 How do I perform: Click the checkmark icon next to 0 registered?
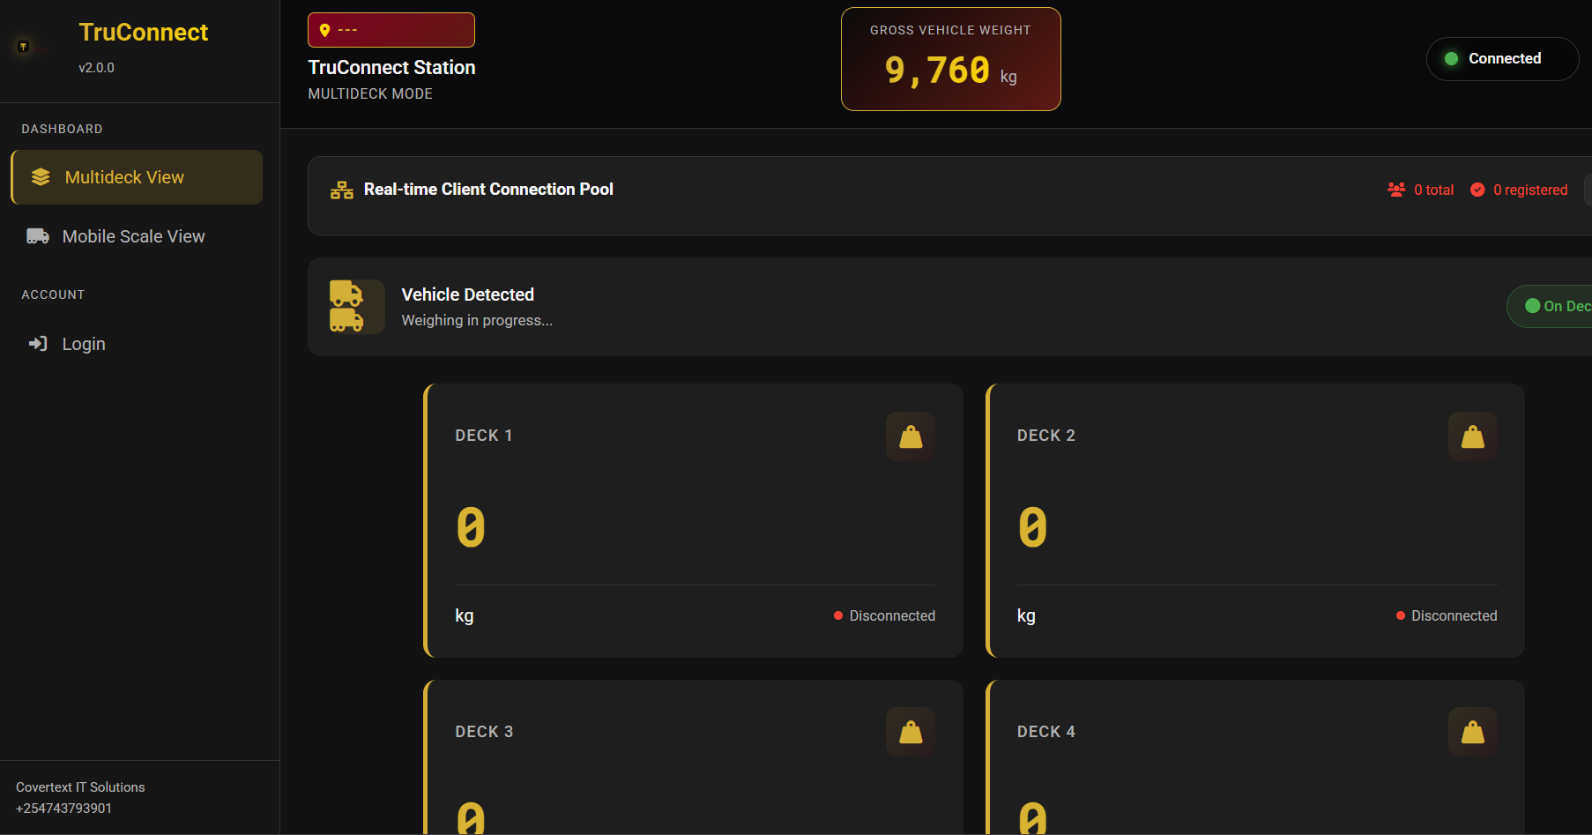(x=1477, y=190)
